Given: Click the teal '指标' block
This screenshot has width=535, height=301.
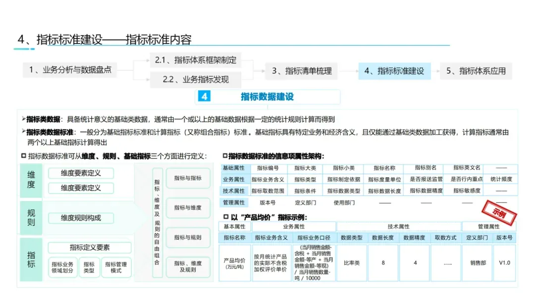Looking at the screenshot, I should [x=31, y=260].
